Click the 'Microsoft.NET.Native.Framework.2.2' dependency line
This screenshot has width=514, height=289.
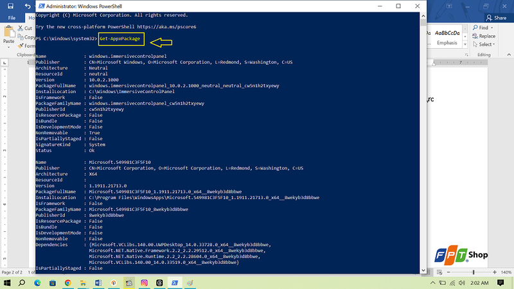point(177,250)
